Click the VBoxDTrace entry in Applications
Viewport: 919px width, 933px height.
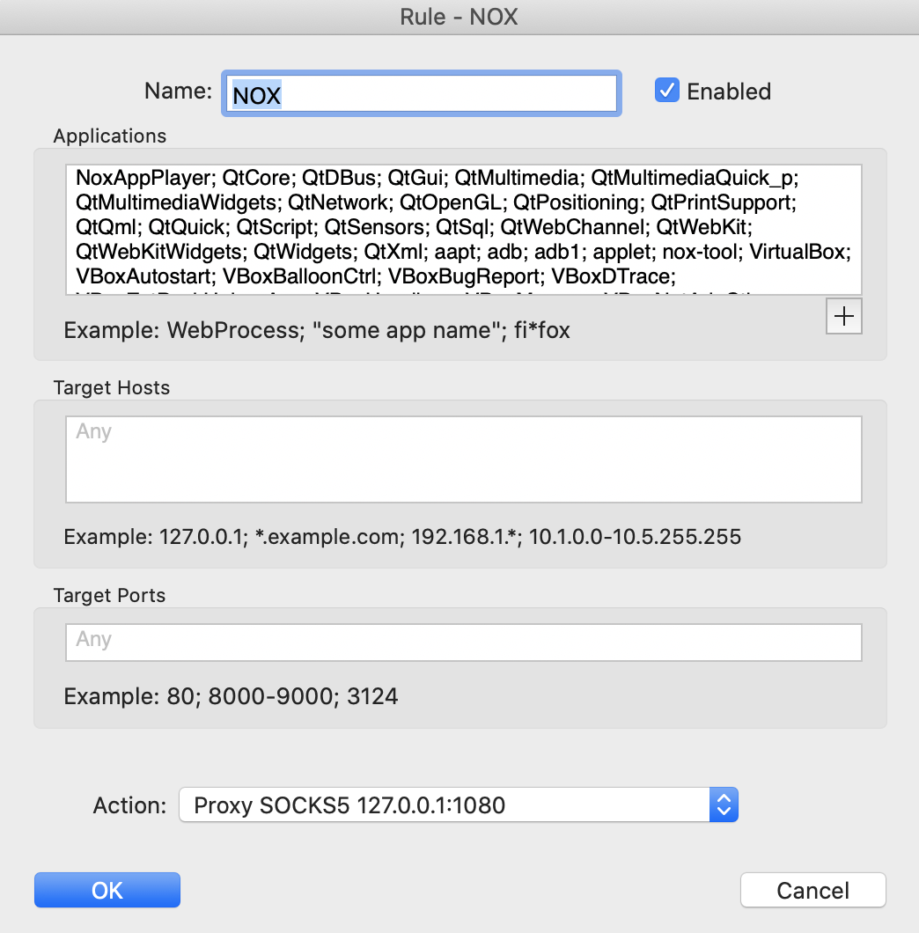(611, 276)
